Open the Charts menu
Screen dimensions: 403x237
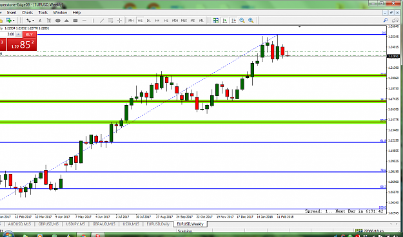tap(27, 12)
